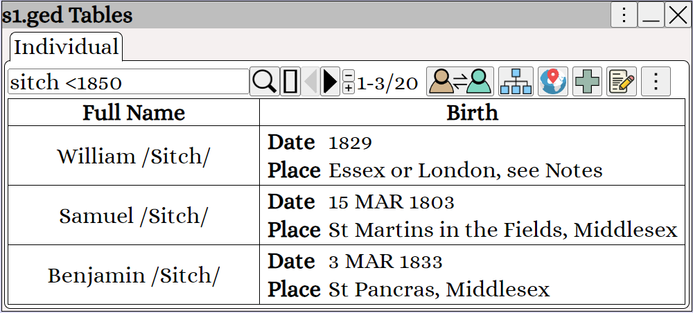Image resolution: width=693 pixels, height=313 pixels.
Task: Click the notepad pencil edit icon
Action: (622, 82)
